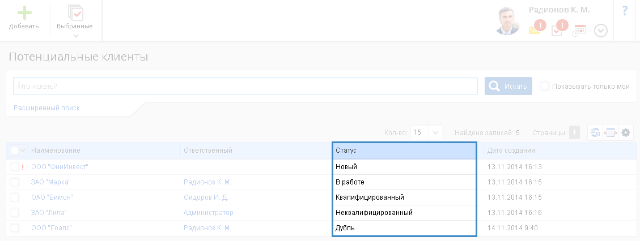This screenshot has width=640, height=241.
Task: Click the refresh list icon
Action: coord(595,132)
